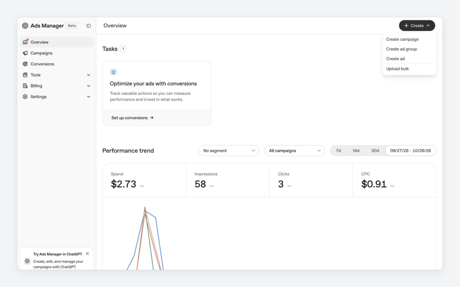Click the Tasks count badge showing 1
Image resolution: width=460 pixels, height=287 pixels.
pyautogui.click(x=123, y=49)
